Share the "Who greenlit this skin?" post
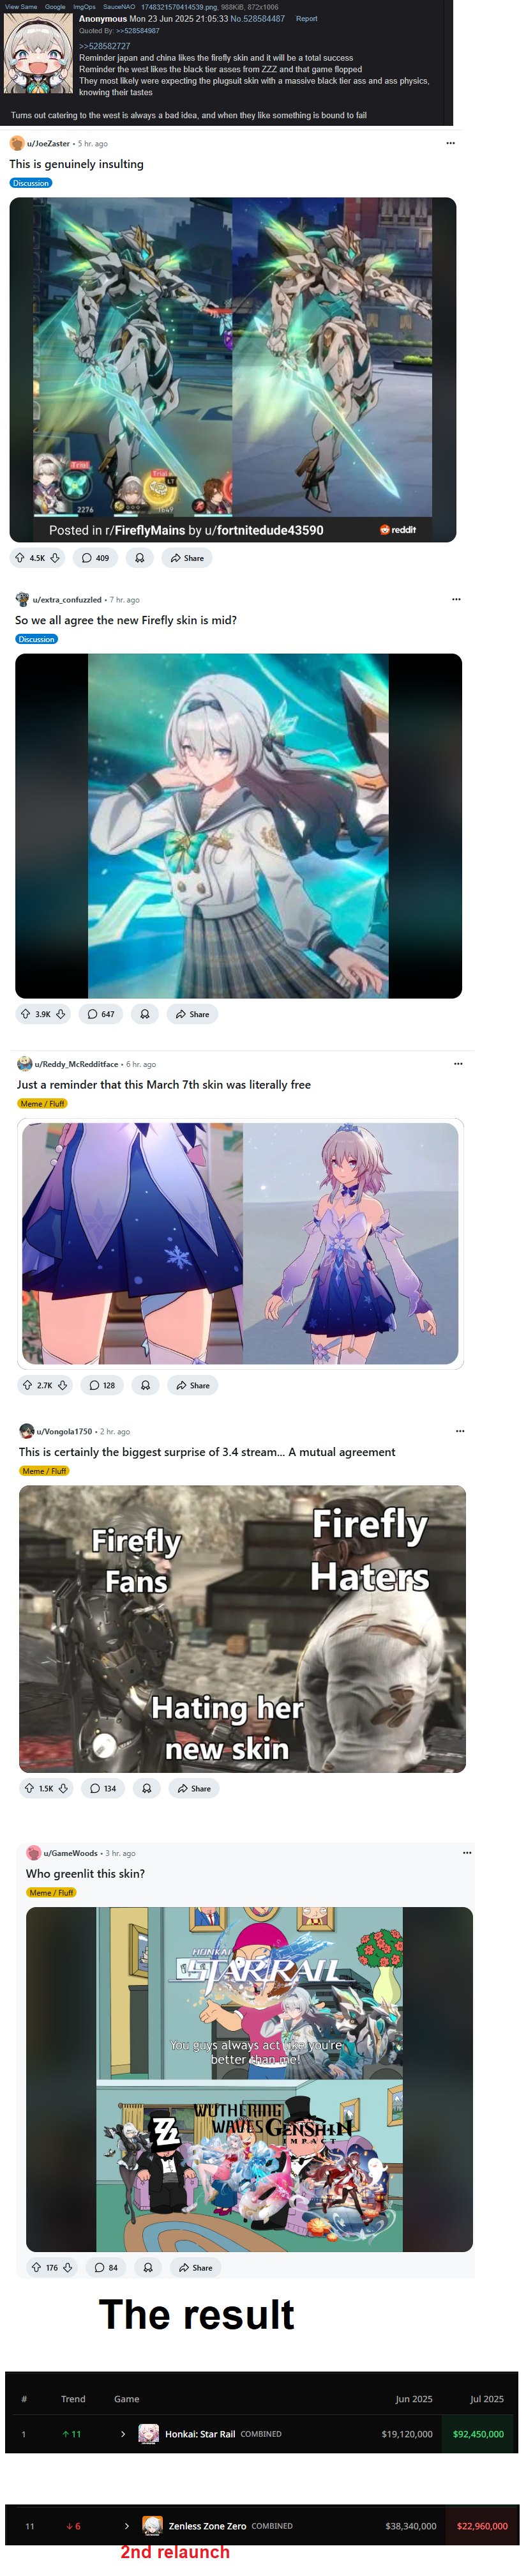The width and height of the screenshot is (526, 2576). (x=195, y=2267)
